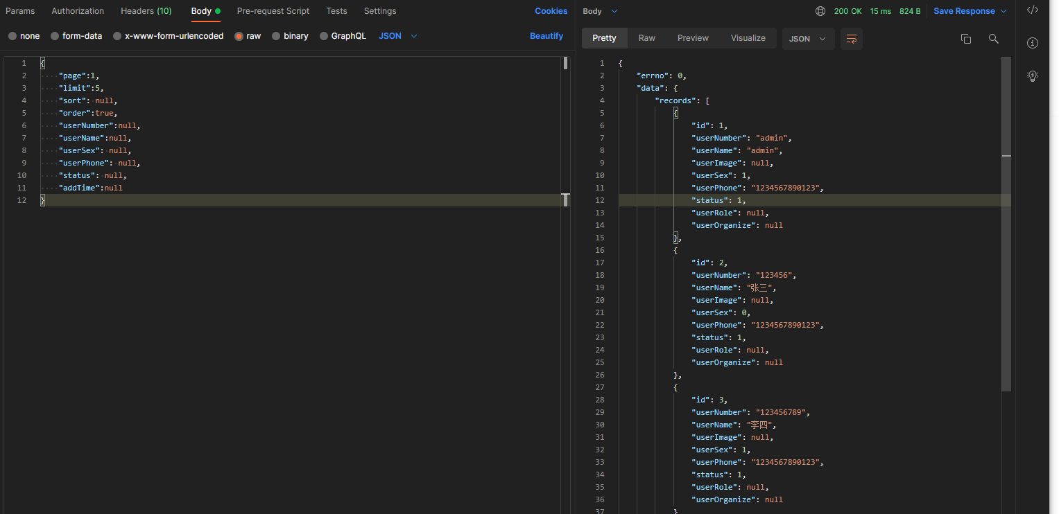Toggle the wrap lines icon in response
Viewport: 1059px width, 514px height.
click(852, 39)
